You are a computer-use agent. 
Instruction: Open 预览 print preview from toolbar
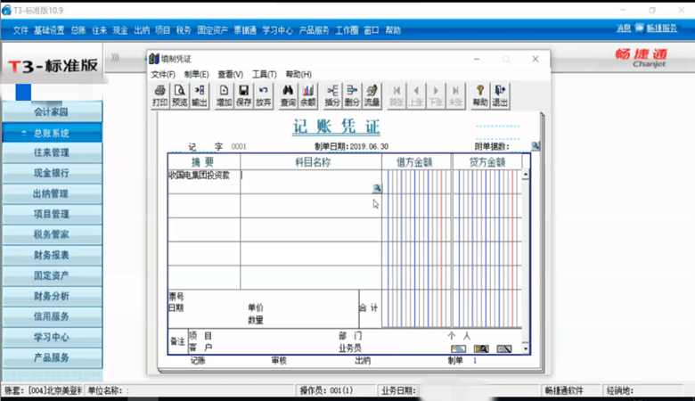(179, 95)
